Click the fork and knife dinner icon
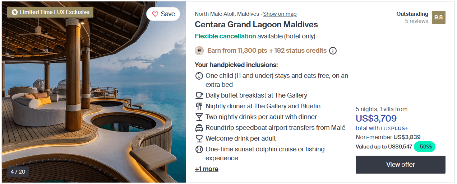The image size is (457, 184). pos(199,106)
